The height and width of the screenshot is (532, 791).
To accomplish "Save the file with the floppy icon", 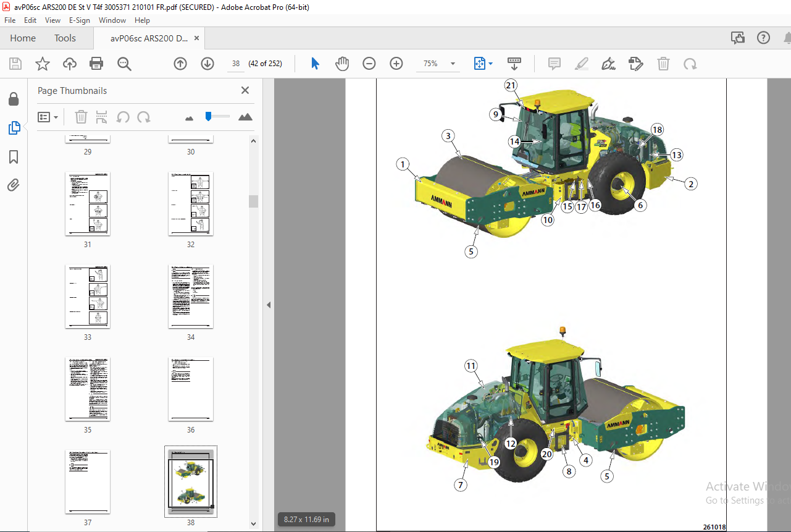I will (15, 64).
